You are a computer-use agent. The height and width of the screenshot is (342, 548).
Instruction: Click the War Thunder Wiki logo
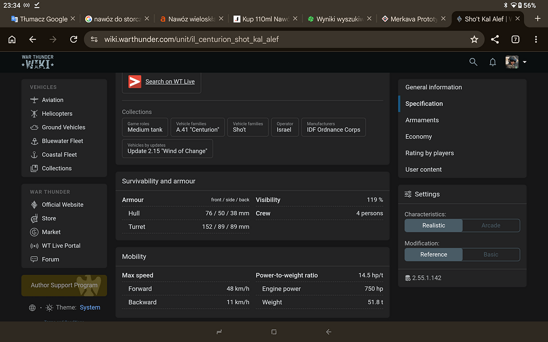pos(38,62)
